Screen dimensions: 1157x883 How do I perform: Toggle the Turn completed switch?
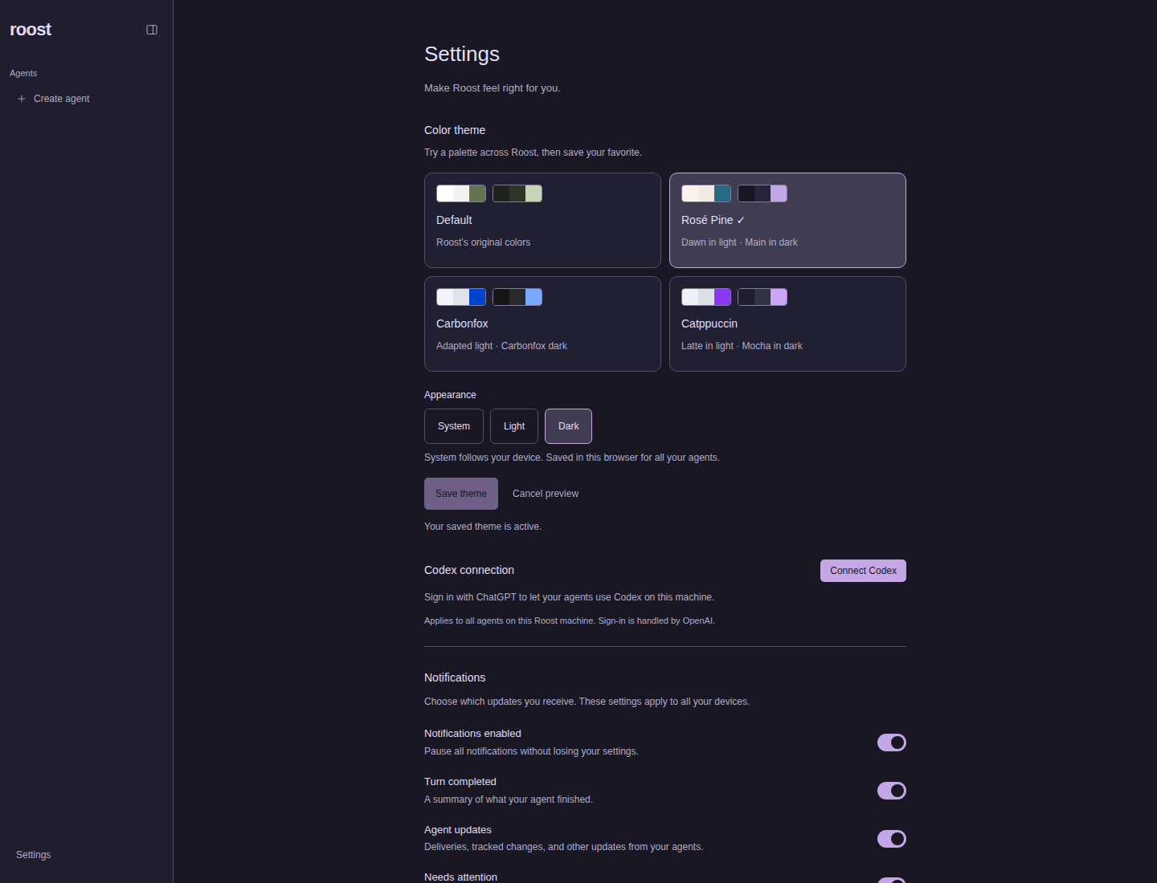(x=892, y=791)
